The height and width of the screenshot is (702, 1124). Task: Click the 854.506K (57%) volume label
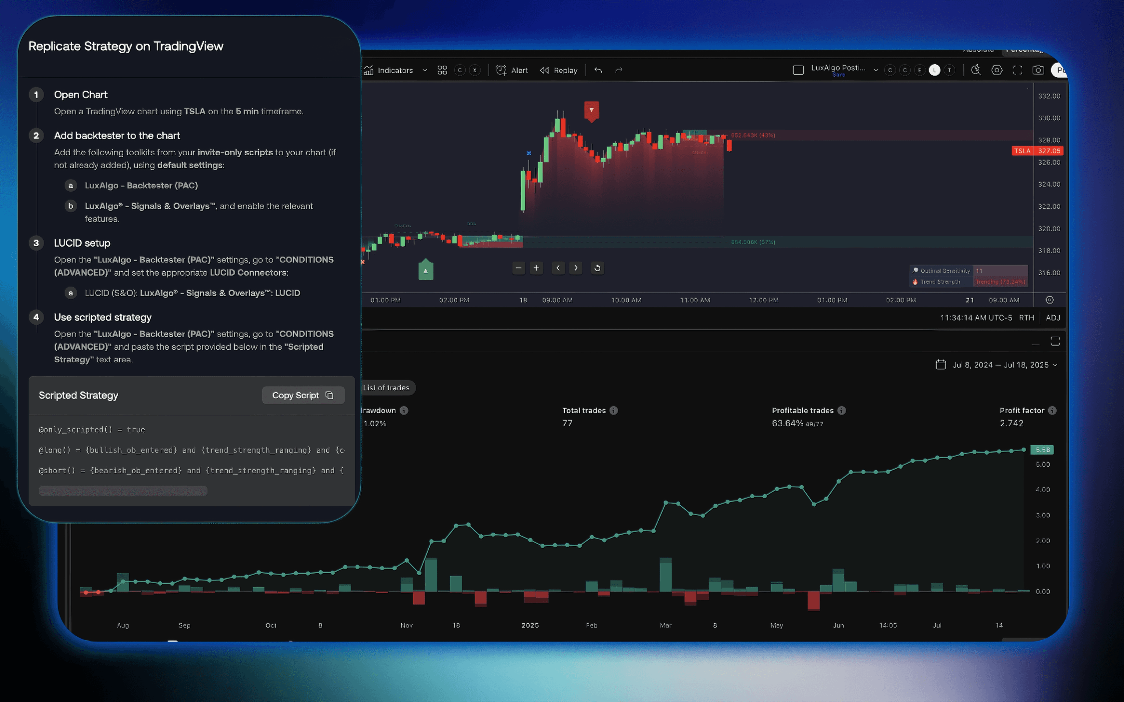pos(753,242)
